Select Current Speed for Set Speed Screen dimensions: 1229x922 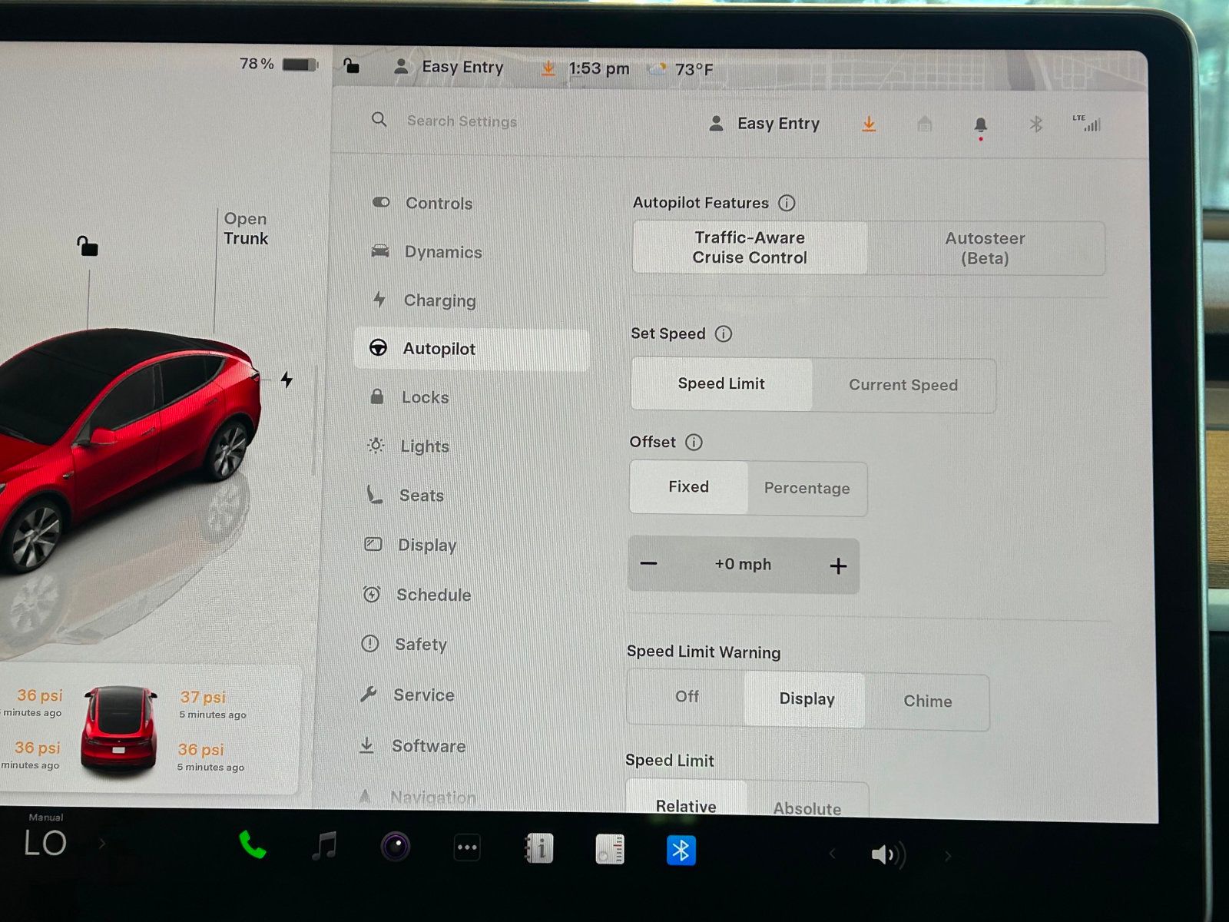(x=903, y=385)
